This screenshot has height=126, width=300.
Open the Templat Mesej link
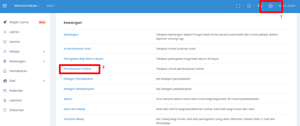pyautogui.click(x=74, y=119)
